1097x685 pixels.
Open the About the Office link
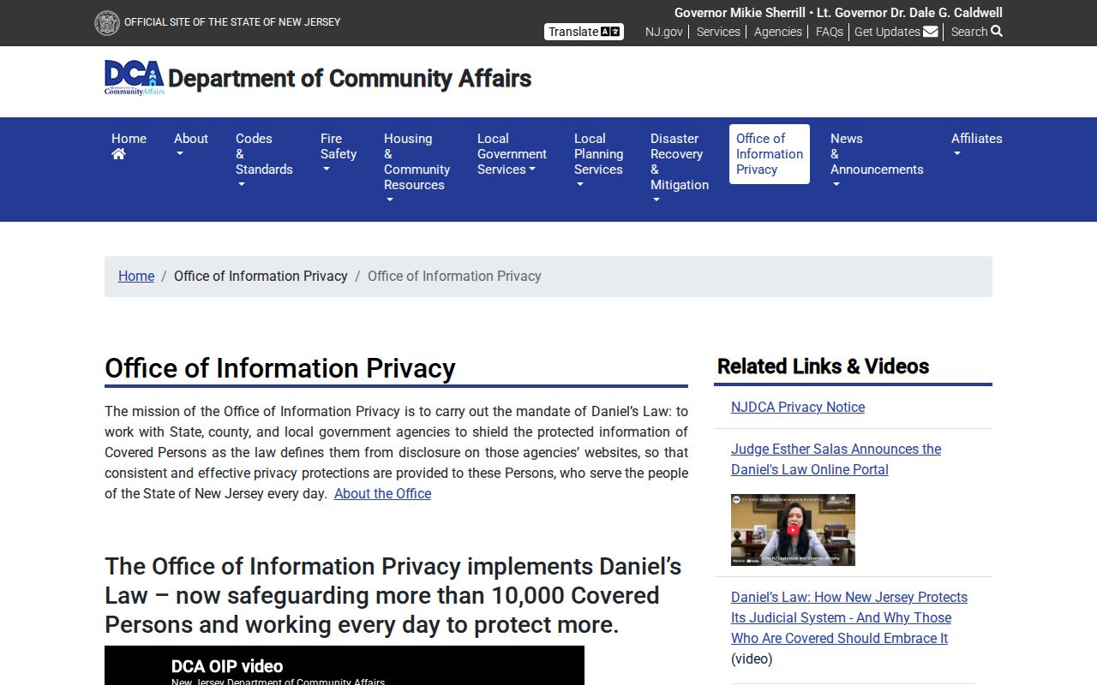pos(382,493)
